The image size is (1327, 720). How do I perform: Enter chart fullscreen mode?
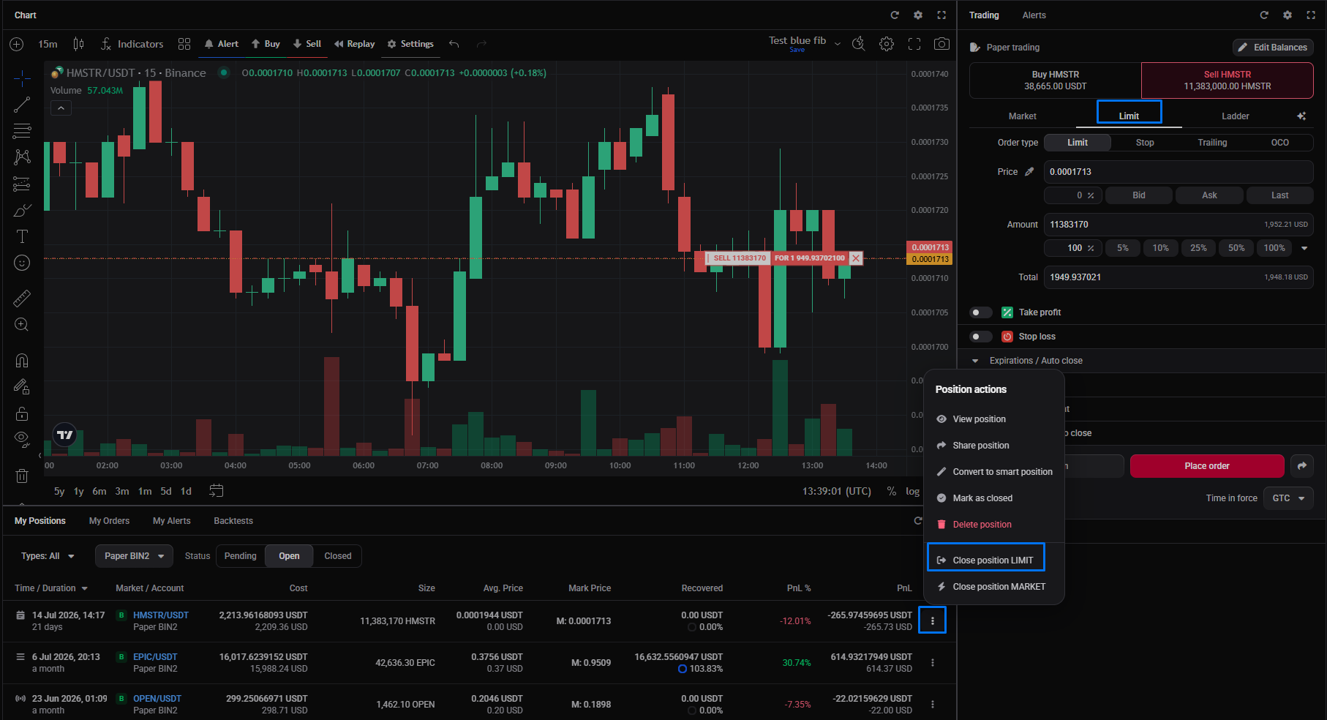(x=914, y=44)
